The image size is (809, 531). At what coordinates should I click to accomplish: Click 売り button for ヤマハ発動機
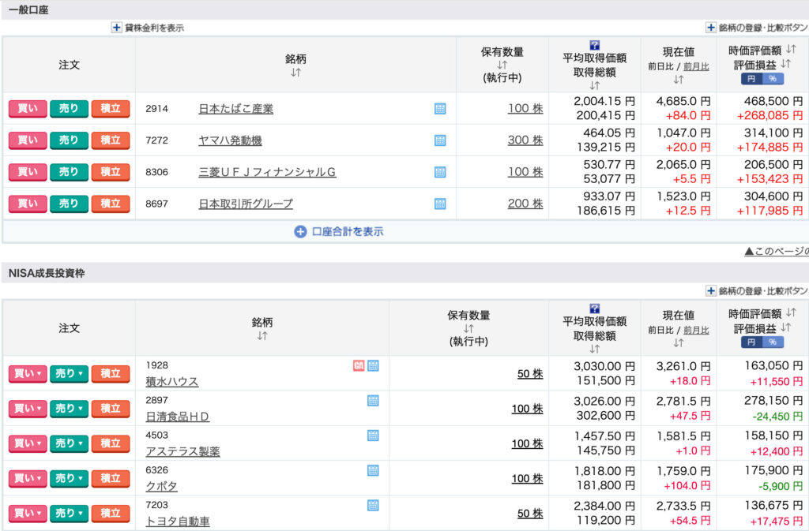[x=69, y=140]
